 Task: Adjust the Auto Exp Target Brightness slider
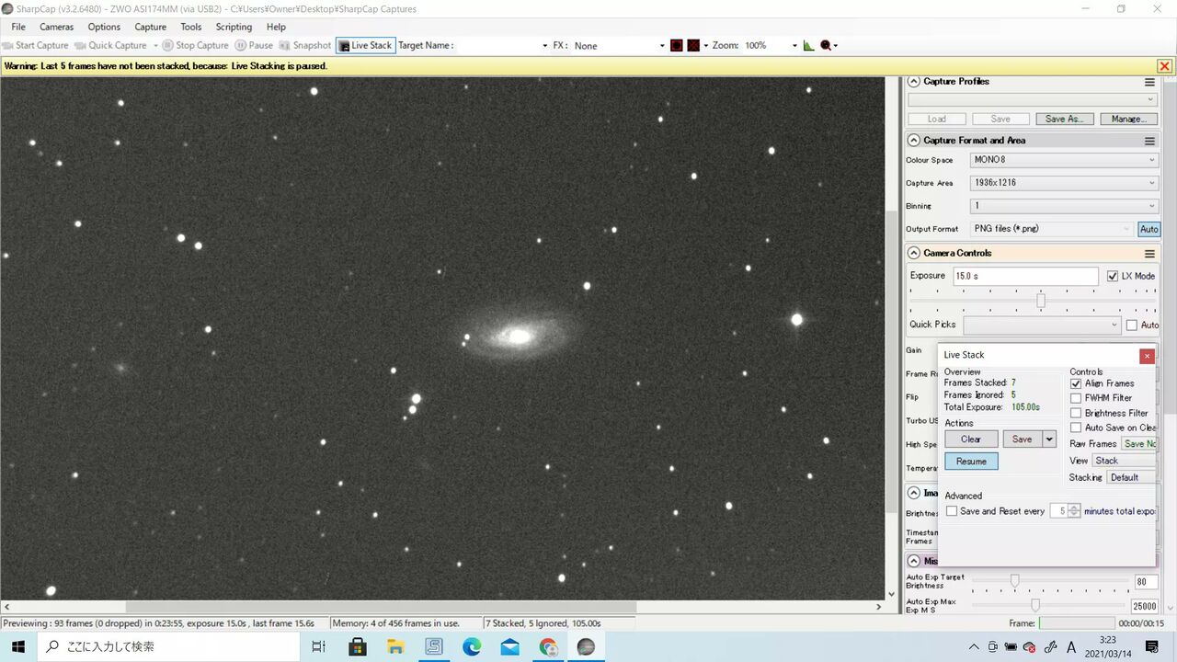pyautogui.click(x=1014, y=581)
